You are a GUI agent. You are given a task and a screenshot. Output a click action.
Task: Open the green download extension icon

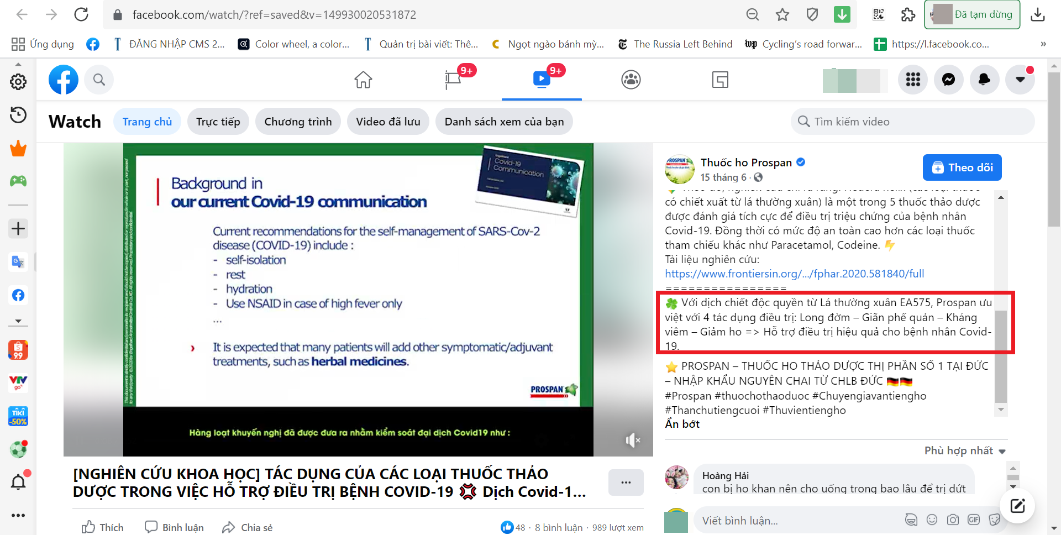coord(842,14)
